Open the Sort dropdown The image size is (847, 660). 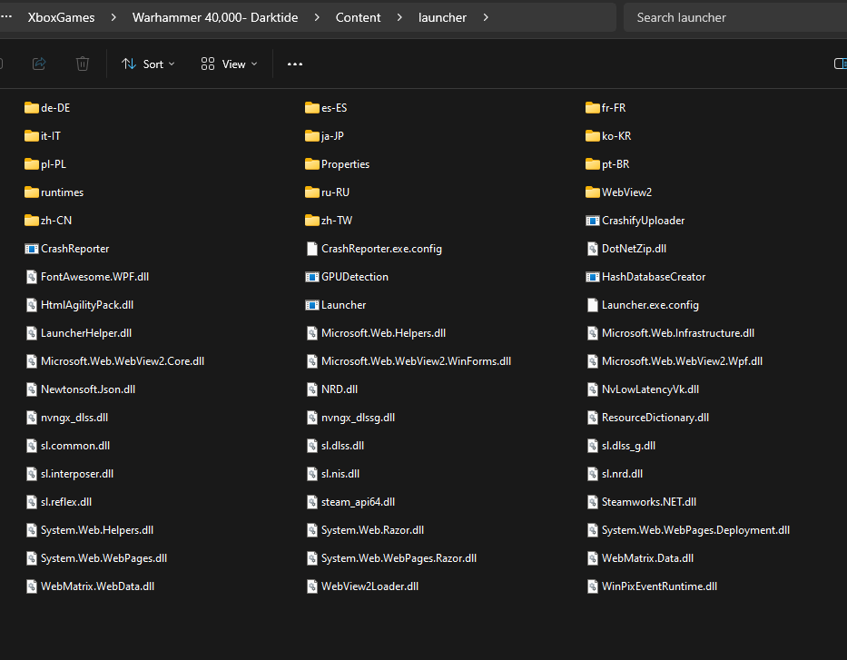point(149,64)
